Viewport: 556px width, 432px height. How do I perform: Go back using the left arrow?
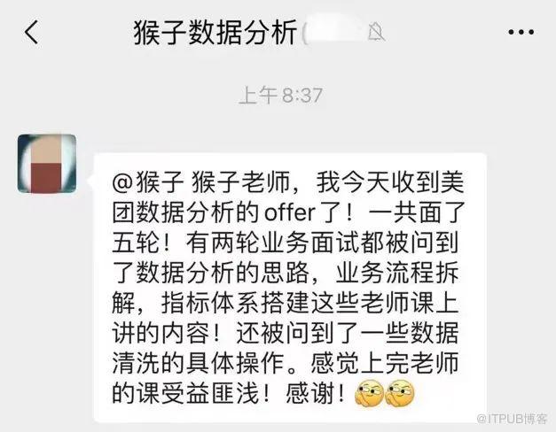31,32
